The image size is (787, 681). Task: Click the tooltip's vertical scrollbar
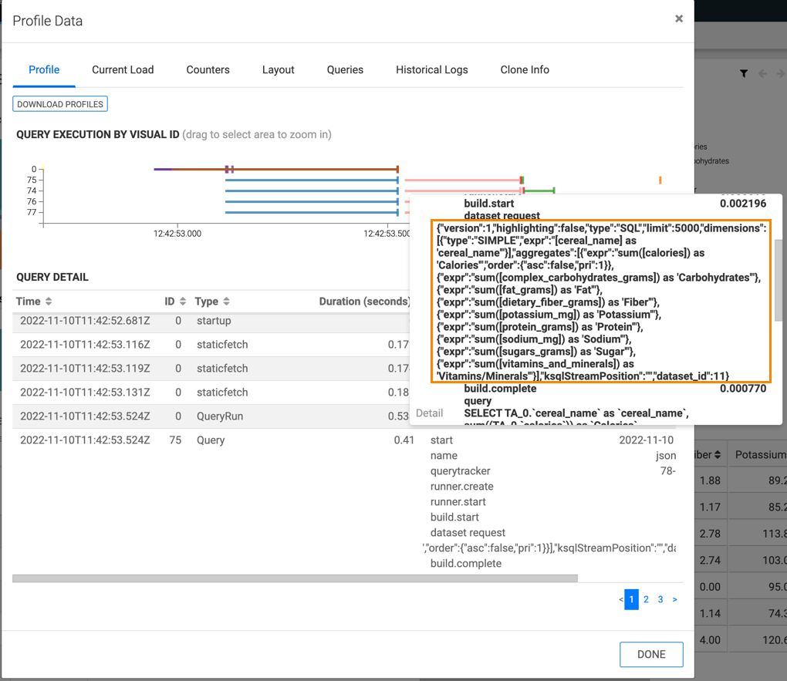coord(778,279)
